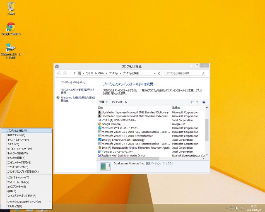
Task: Click the コントロール パネル ホーム link
Action: coord(74,82)
